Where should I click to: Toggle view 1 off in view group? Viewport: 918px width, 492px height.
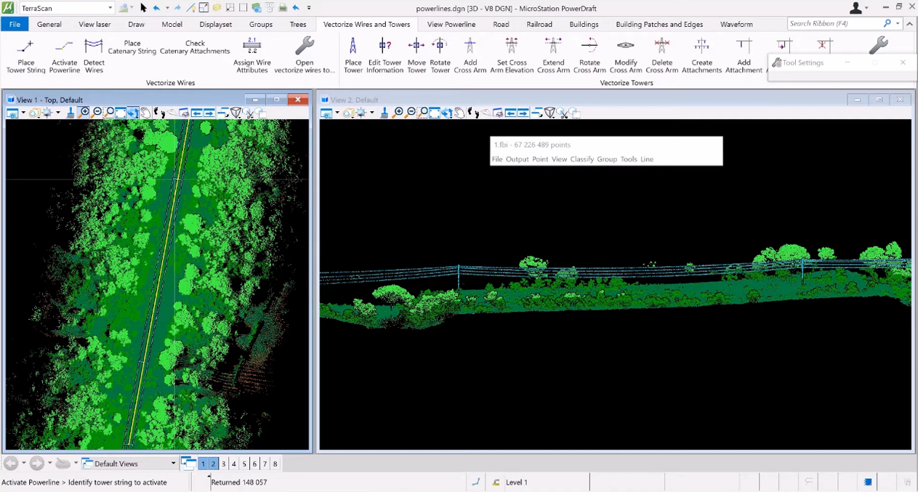(x=203, y=464)
